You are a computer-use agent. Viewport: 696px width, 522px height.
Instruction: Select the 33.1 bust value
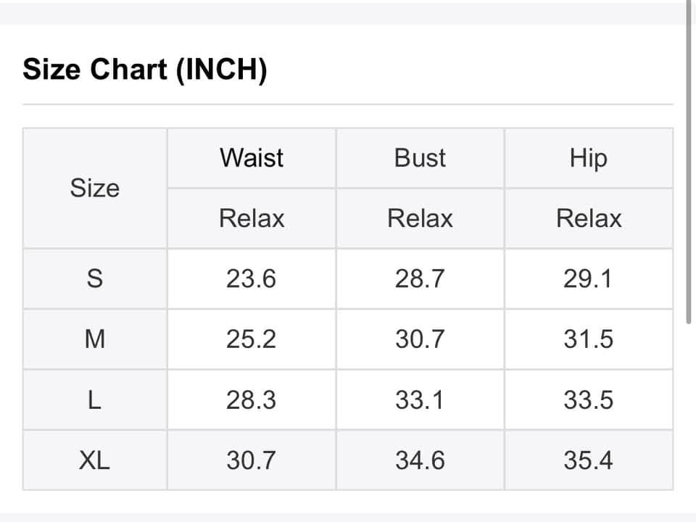coord(420,399)
